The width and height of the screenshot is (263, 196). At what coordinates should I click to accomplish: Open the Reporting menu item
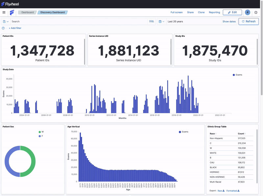click(x=214, y=12)
